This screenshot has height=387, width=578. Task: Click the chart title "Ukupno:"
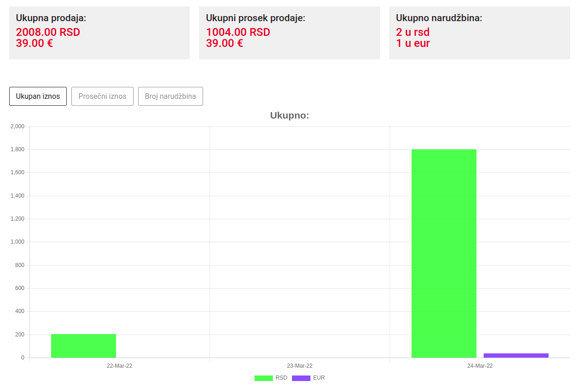[x=289, y=115]
